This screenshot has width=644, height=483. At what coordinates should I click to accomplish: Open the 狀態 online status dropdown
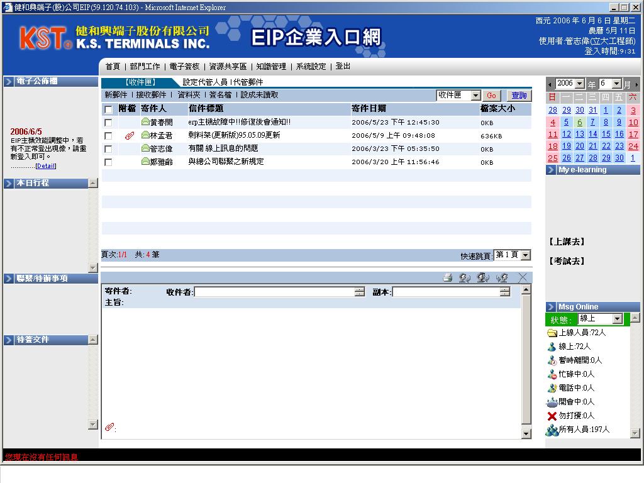pos(617,319)
